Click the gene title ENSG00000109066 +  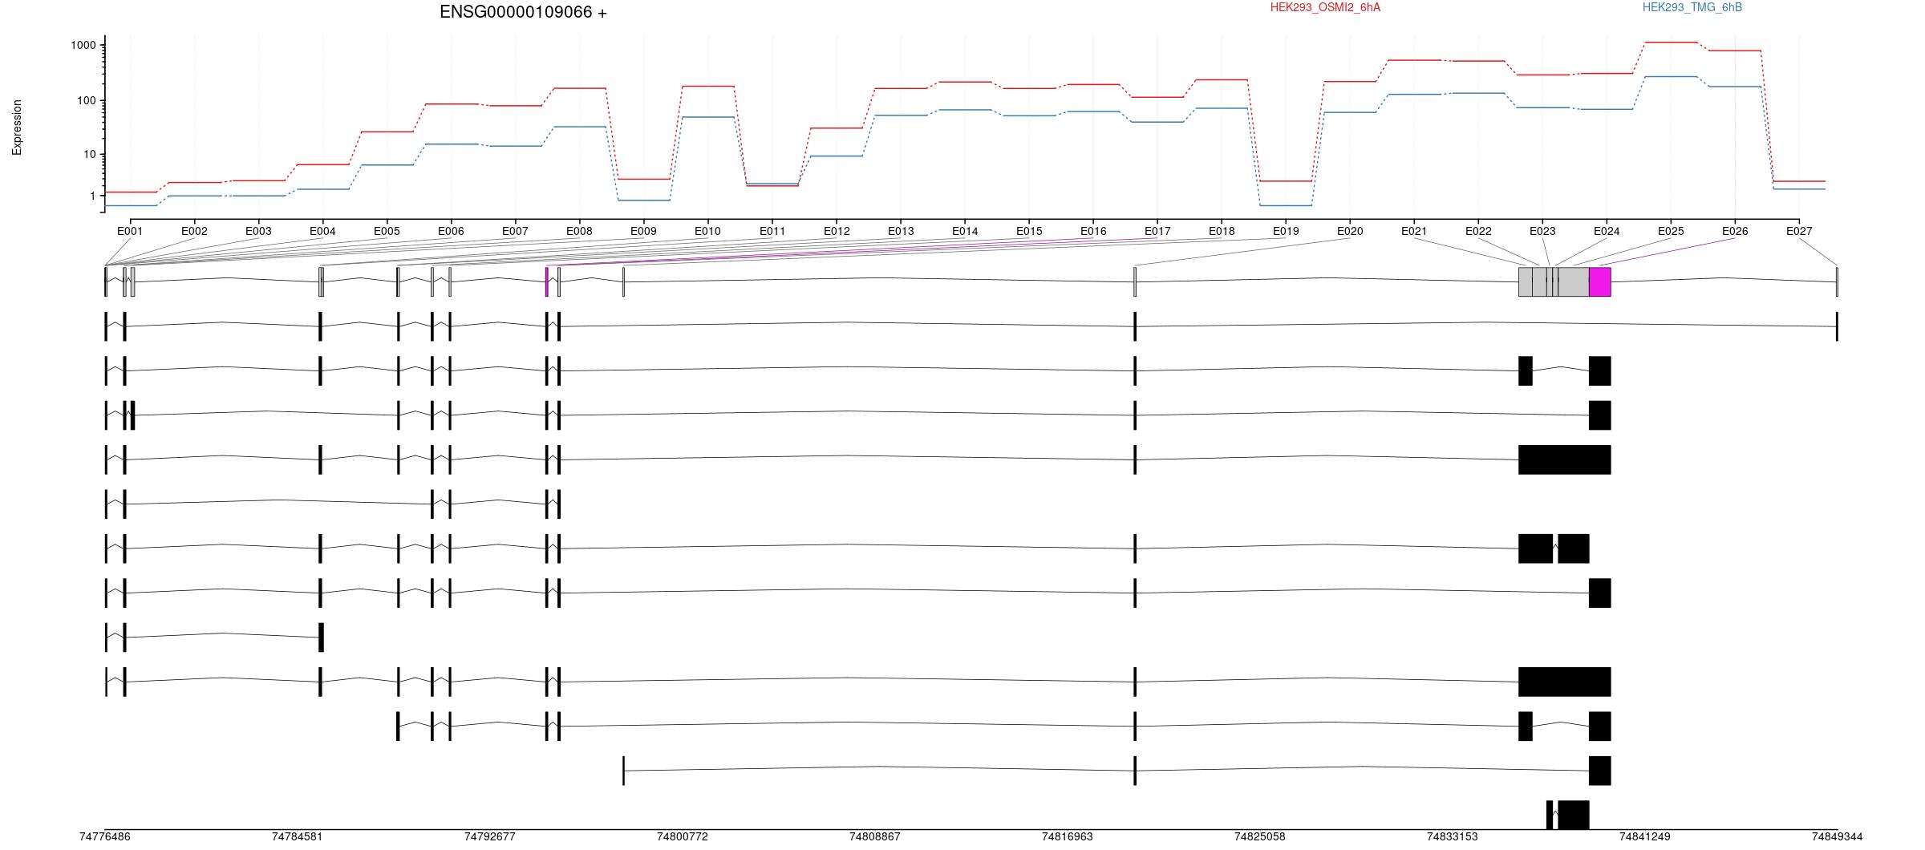[x=523, y=12]
